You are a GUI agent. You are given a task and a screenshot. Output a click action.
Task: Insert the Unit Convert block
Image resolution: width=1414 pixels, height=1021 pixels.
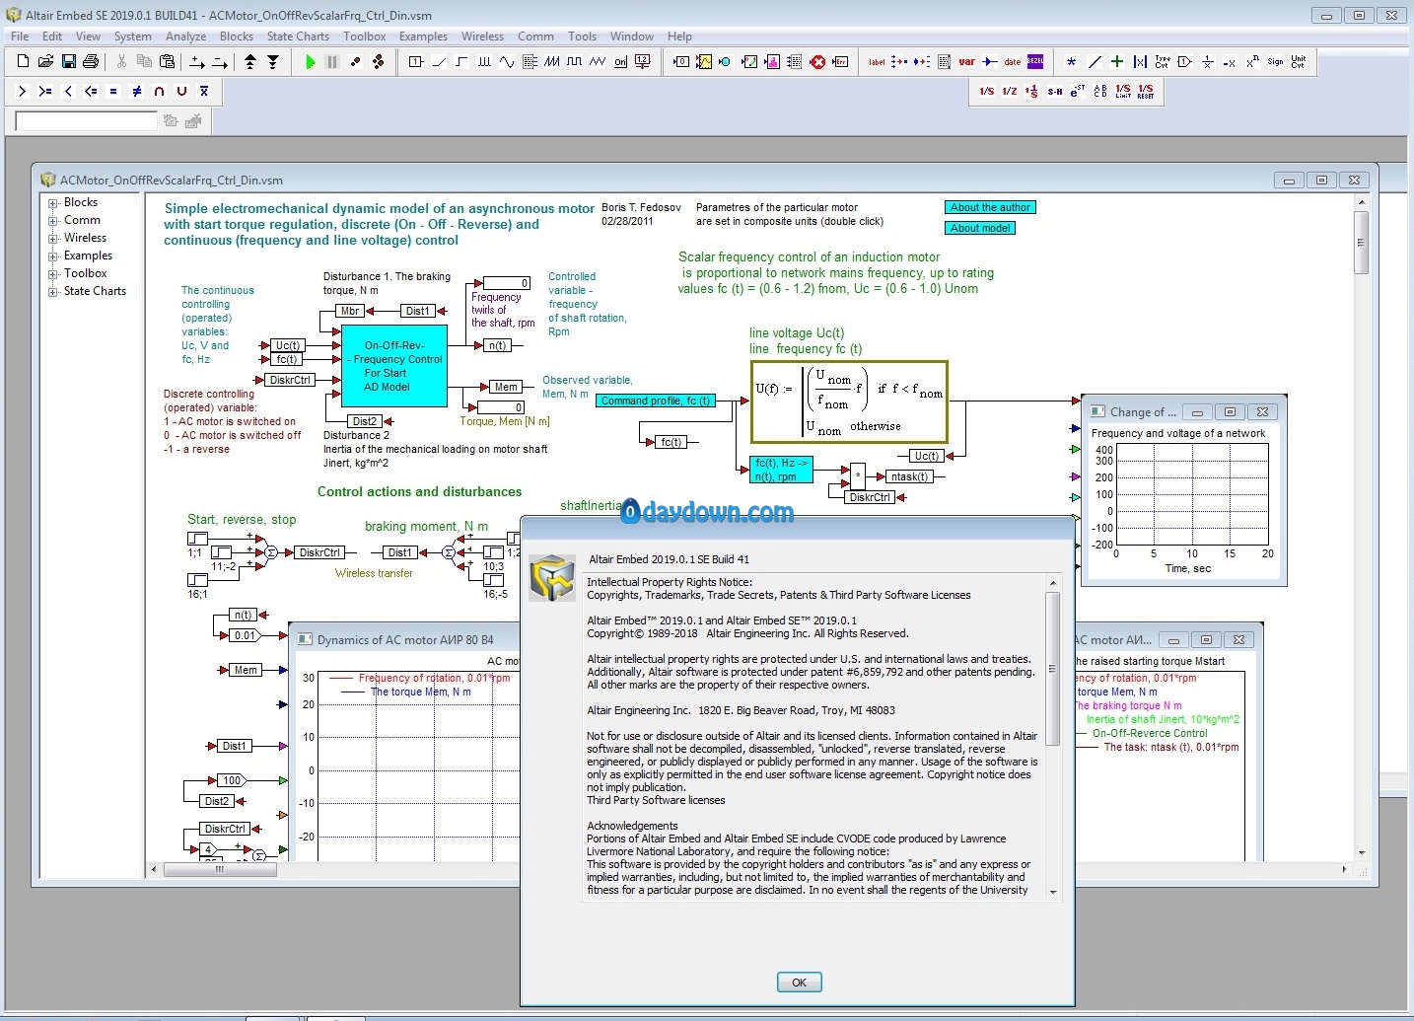click(1299, 61)
